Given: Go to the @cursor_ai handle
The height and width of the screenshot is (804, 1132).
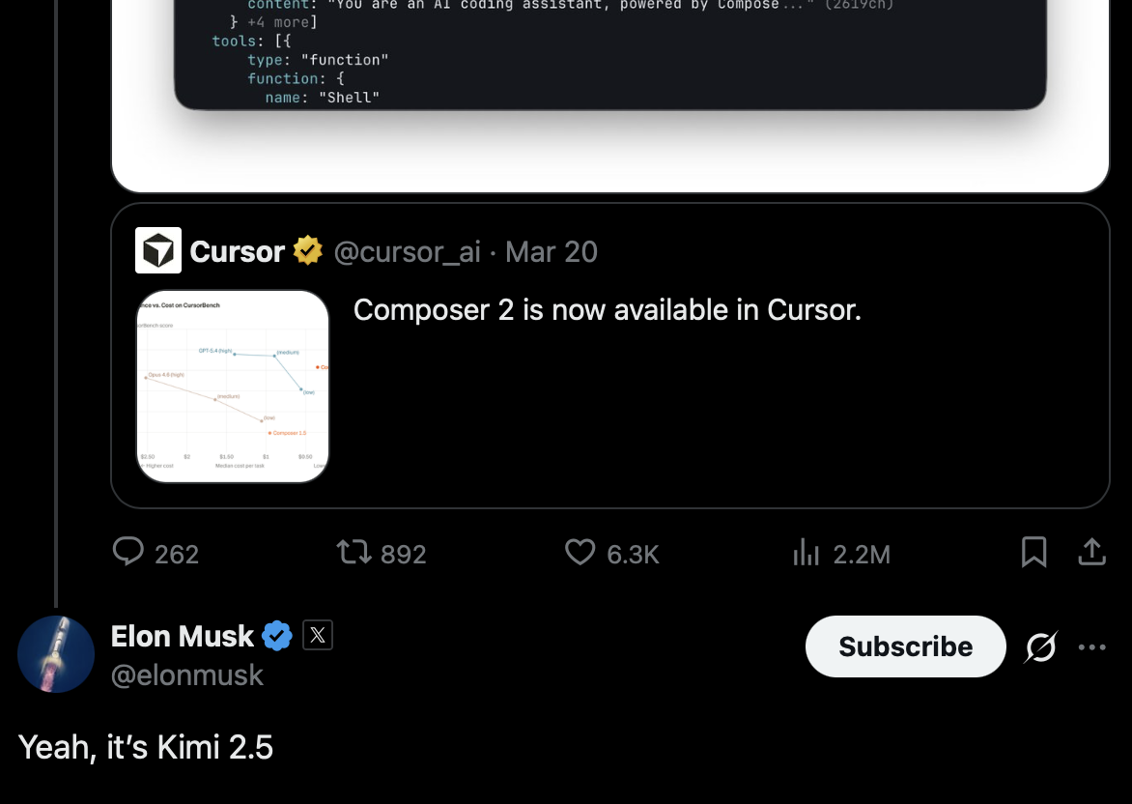Looking at the screenshot, I should click(407, 252).
